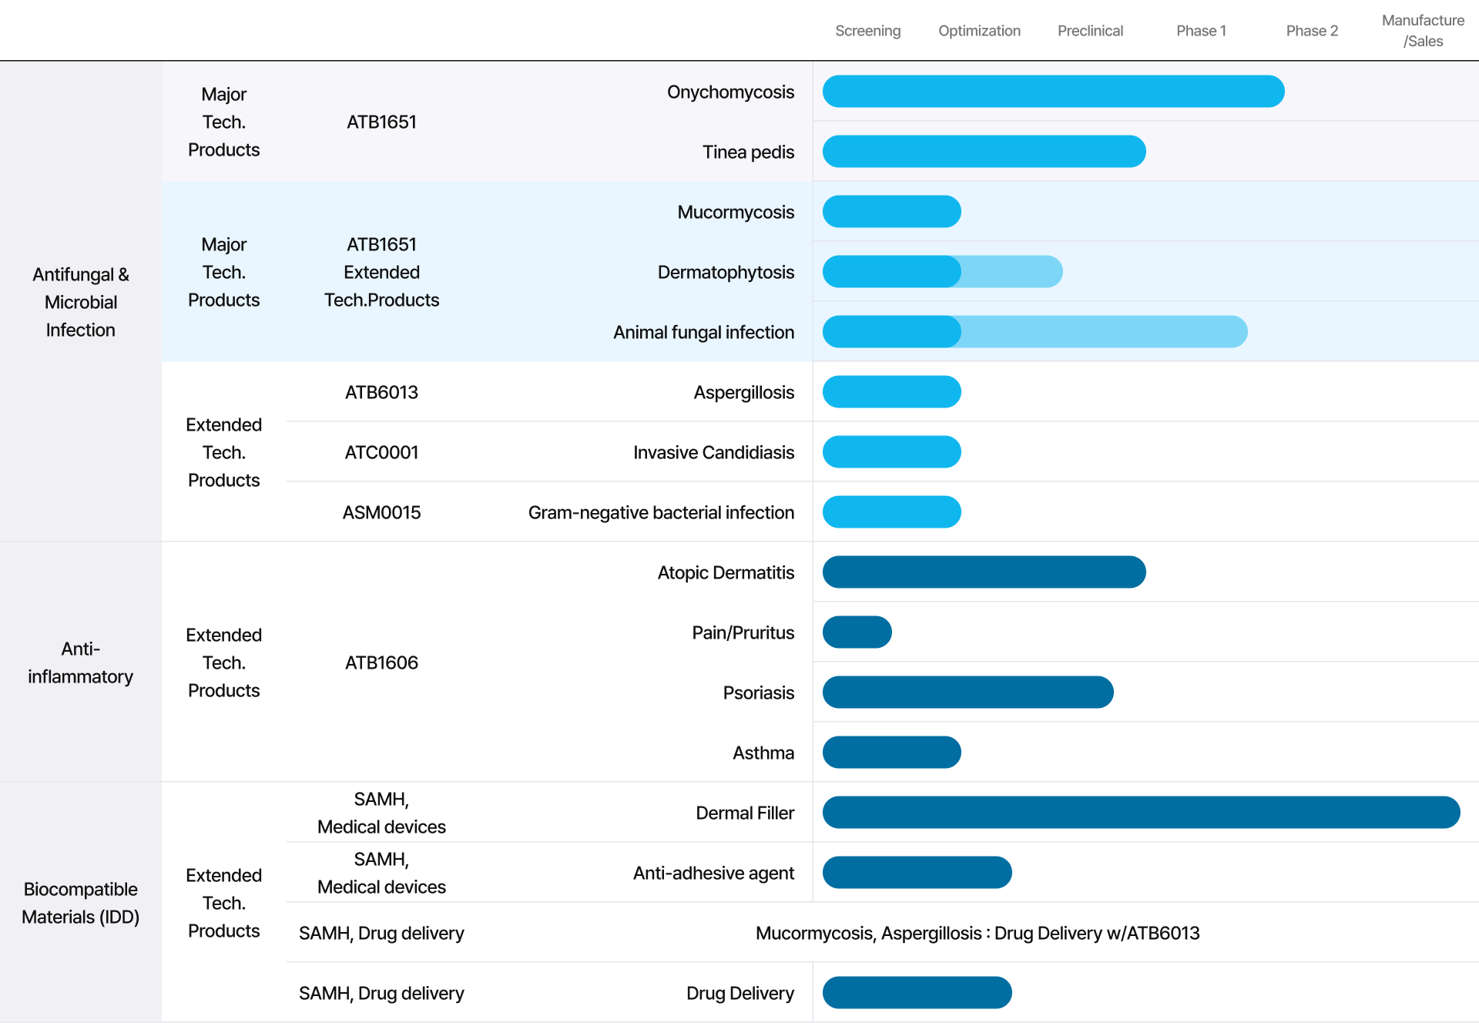Click the Dermal Filler label

[745, 813]
